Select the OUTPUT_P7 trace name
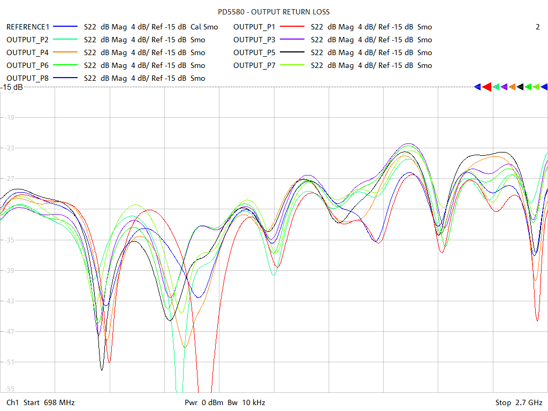This screenshot has height=411, width=548. pyautogui.click(x=254, y=65)
